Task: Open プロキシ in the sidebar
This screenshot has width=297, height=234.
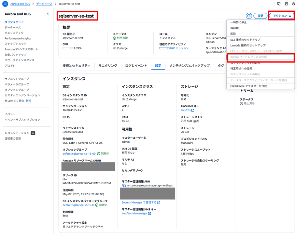Action: [10, 66]
